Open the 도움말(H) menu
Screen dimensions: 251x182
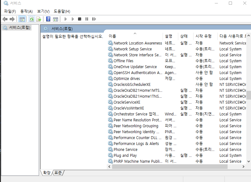62,11
